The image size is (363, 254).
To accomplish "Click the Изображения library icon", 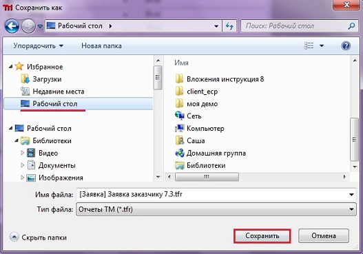I will coord(31,178).
